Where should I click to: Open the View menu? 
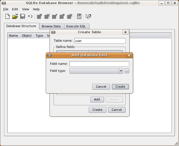click(x=25, y=9)
